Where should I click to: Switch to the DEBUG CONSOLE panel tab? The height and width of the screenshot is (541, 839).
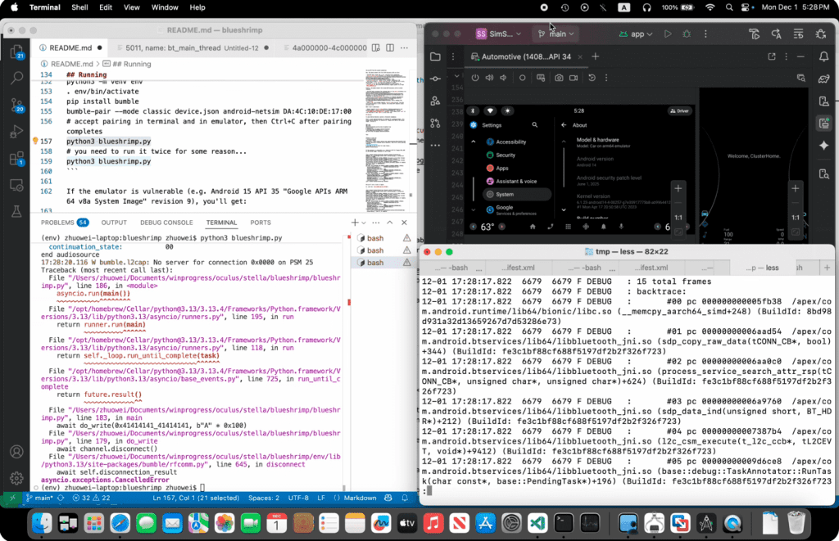pyautogui.click(x=166, y=223)
